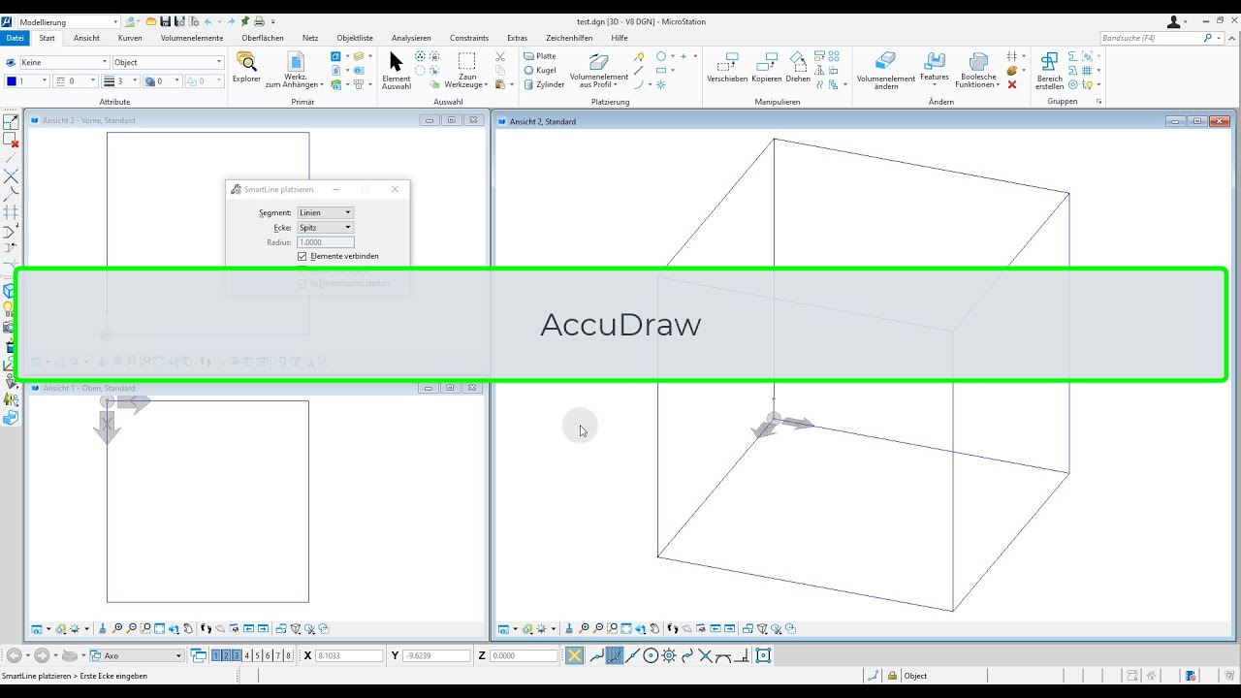Click the circle placement tool in Platzierung

tap(660, 56)
